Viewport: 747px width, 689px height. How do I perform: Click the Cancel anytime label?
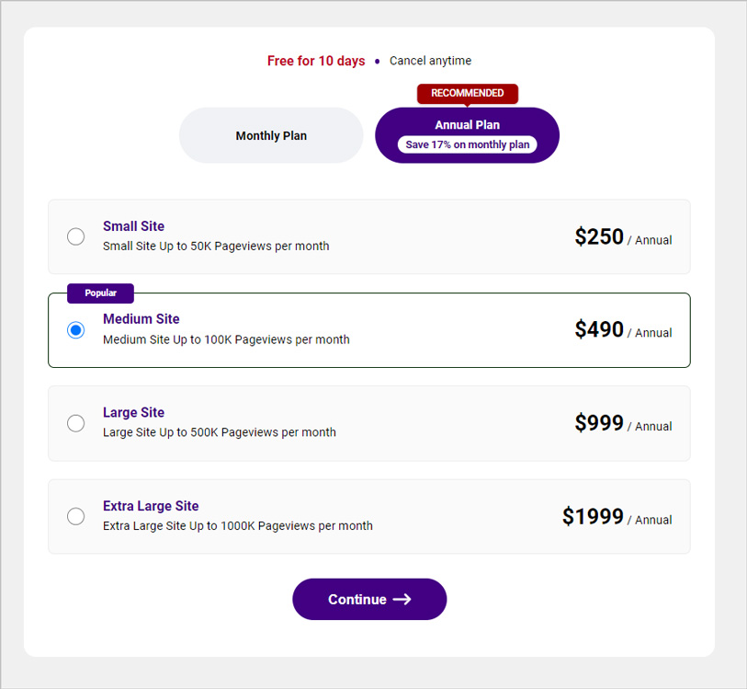pyautogui.click(x=430, y=61)
